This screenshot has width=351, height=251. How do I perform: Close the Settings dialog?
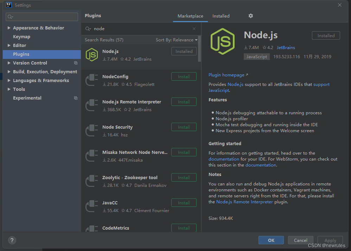[x=340, y=5]
